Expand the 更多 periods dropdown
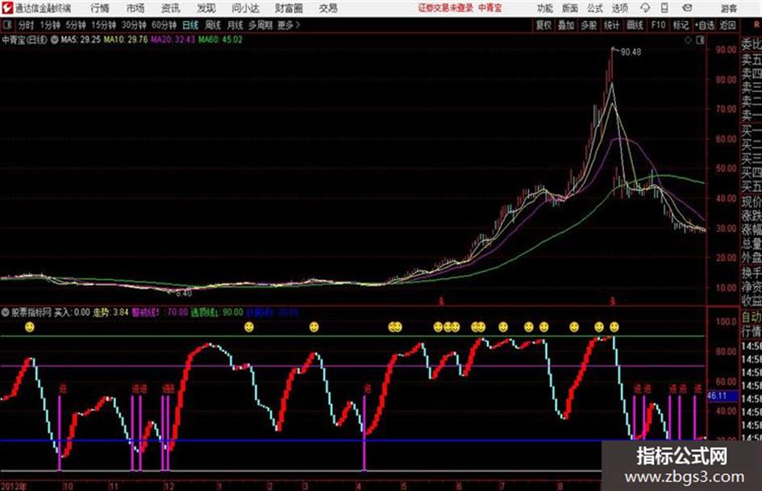Image resolution: width=762 pixels, height=491 pixels. [289, 25]
